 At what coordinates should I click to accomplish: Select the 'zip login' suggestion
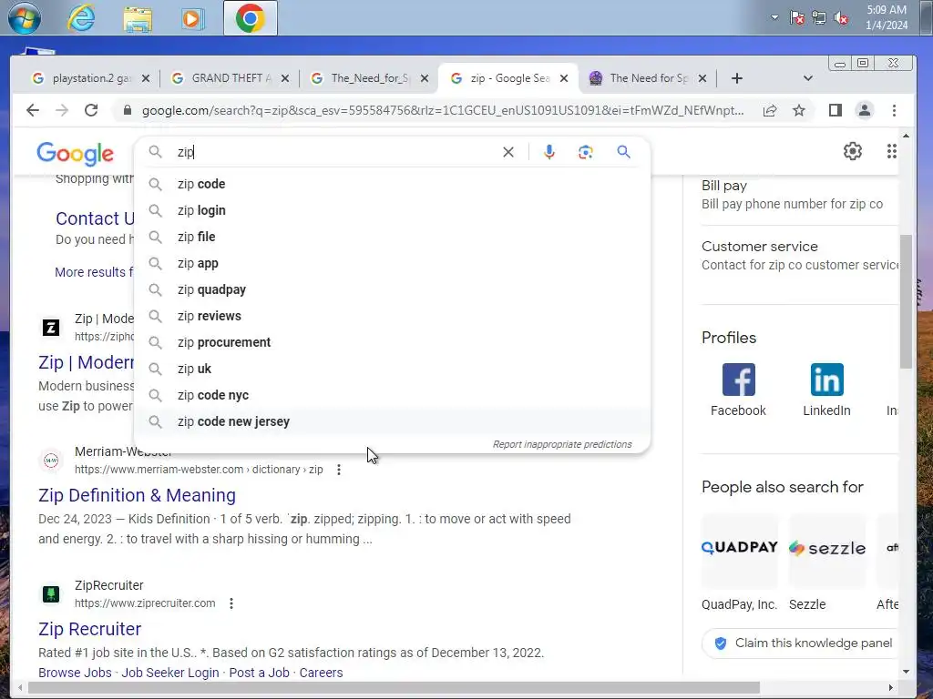(393, 210)
